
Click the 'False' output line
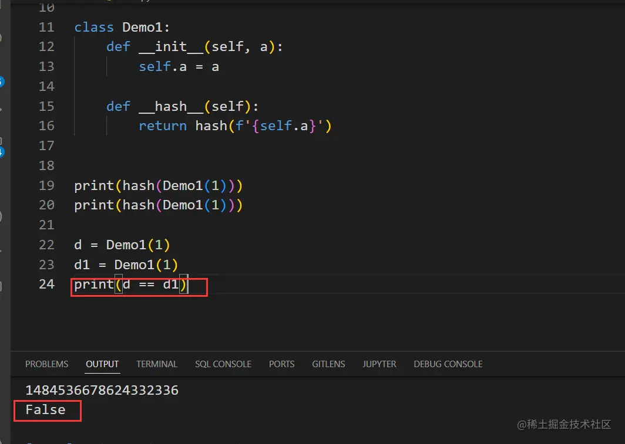(x=45, y=410)
